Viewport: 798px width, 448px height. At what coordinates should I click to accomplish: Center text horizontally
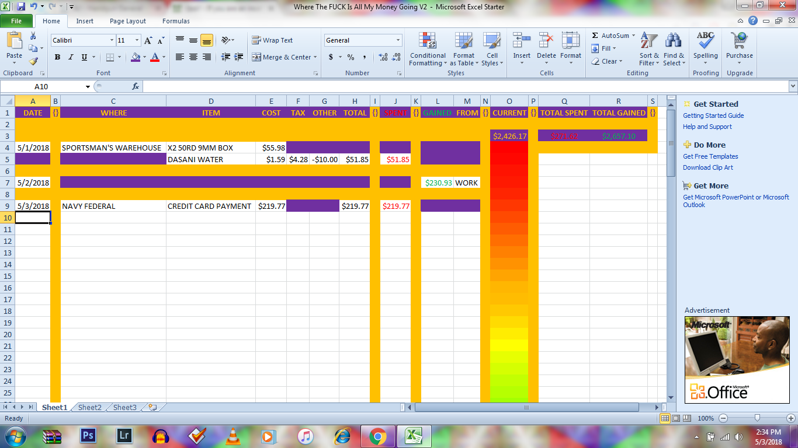pyautogui.click(x=193, y=57)
